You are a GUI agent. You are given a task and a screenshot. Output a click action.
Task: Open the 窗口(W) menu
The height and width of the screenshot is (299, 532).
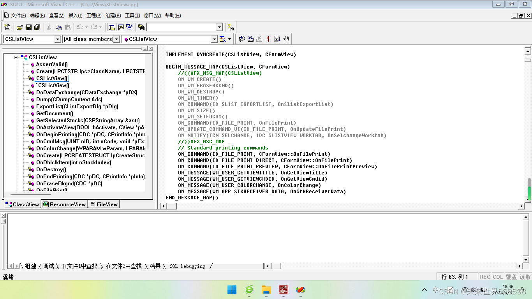pyautogui.click(x=152, y=16)
